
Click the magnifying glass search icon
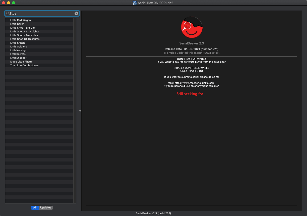[8, 13]
